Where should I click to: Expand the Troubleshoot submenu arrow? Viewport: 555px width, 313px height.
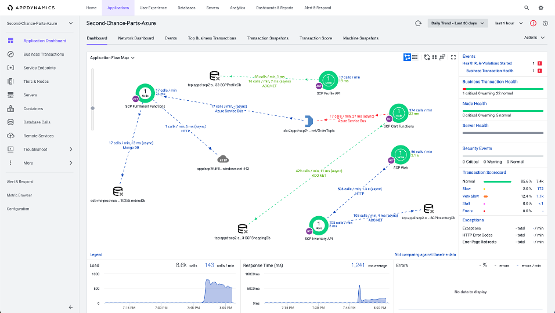(71, 150)
